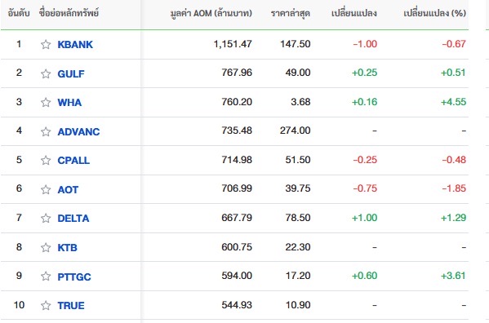489x323 pixels.
Task: Add ADVANC to favorites via star
Action: coord(46,132)
